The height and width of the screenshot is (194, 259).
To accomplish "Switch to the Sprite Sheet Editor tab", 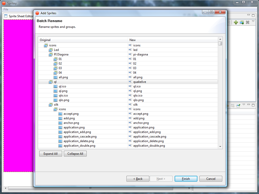I will coord(19,16).
